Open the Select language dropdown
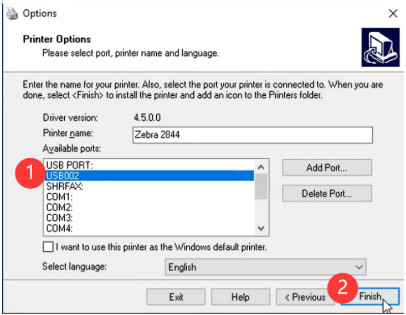 coord(265,267)
